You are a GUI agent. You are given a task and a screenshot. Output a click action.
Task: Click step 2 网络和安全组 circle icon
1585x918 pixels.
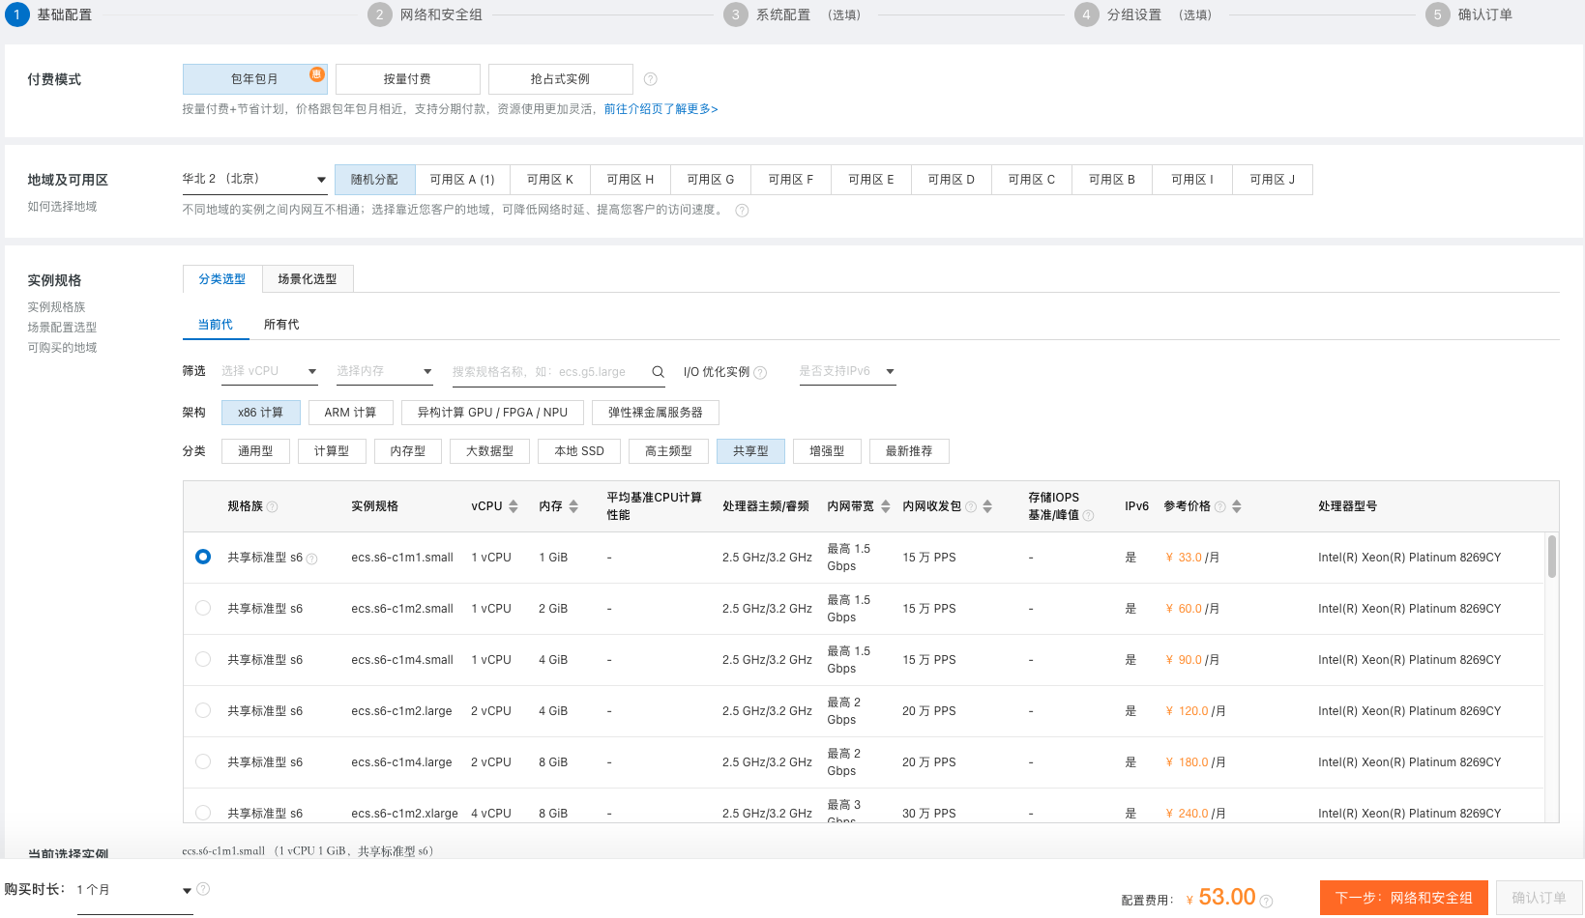[x=380, y=14]
